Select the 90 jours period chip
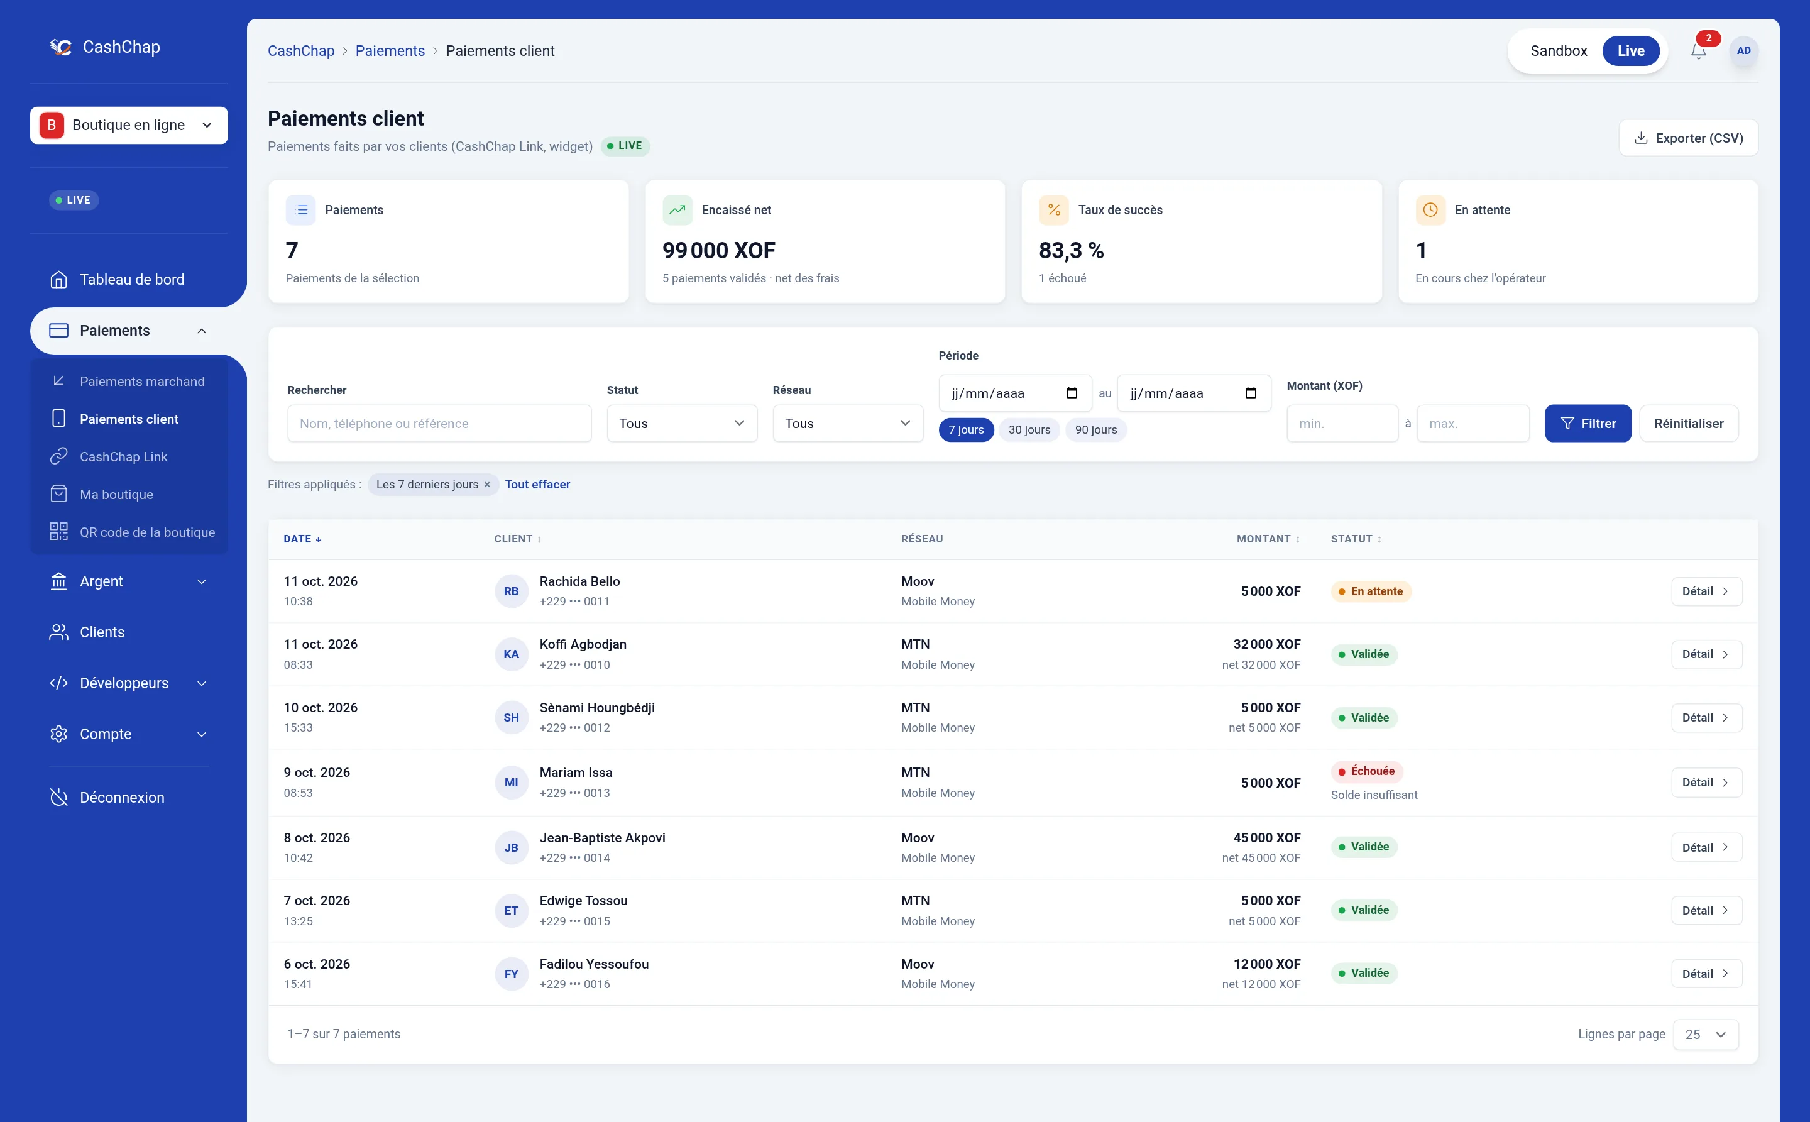The height and width of the screenshot is (1122, 1810). coord(1095,430)
